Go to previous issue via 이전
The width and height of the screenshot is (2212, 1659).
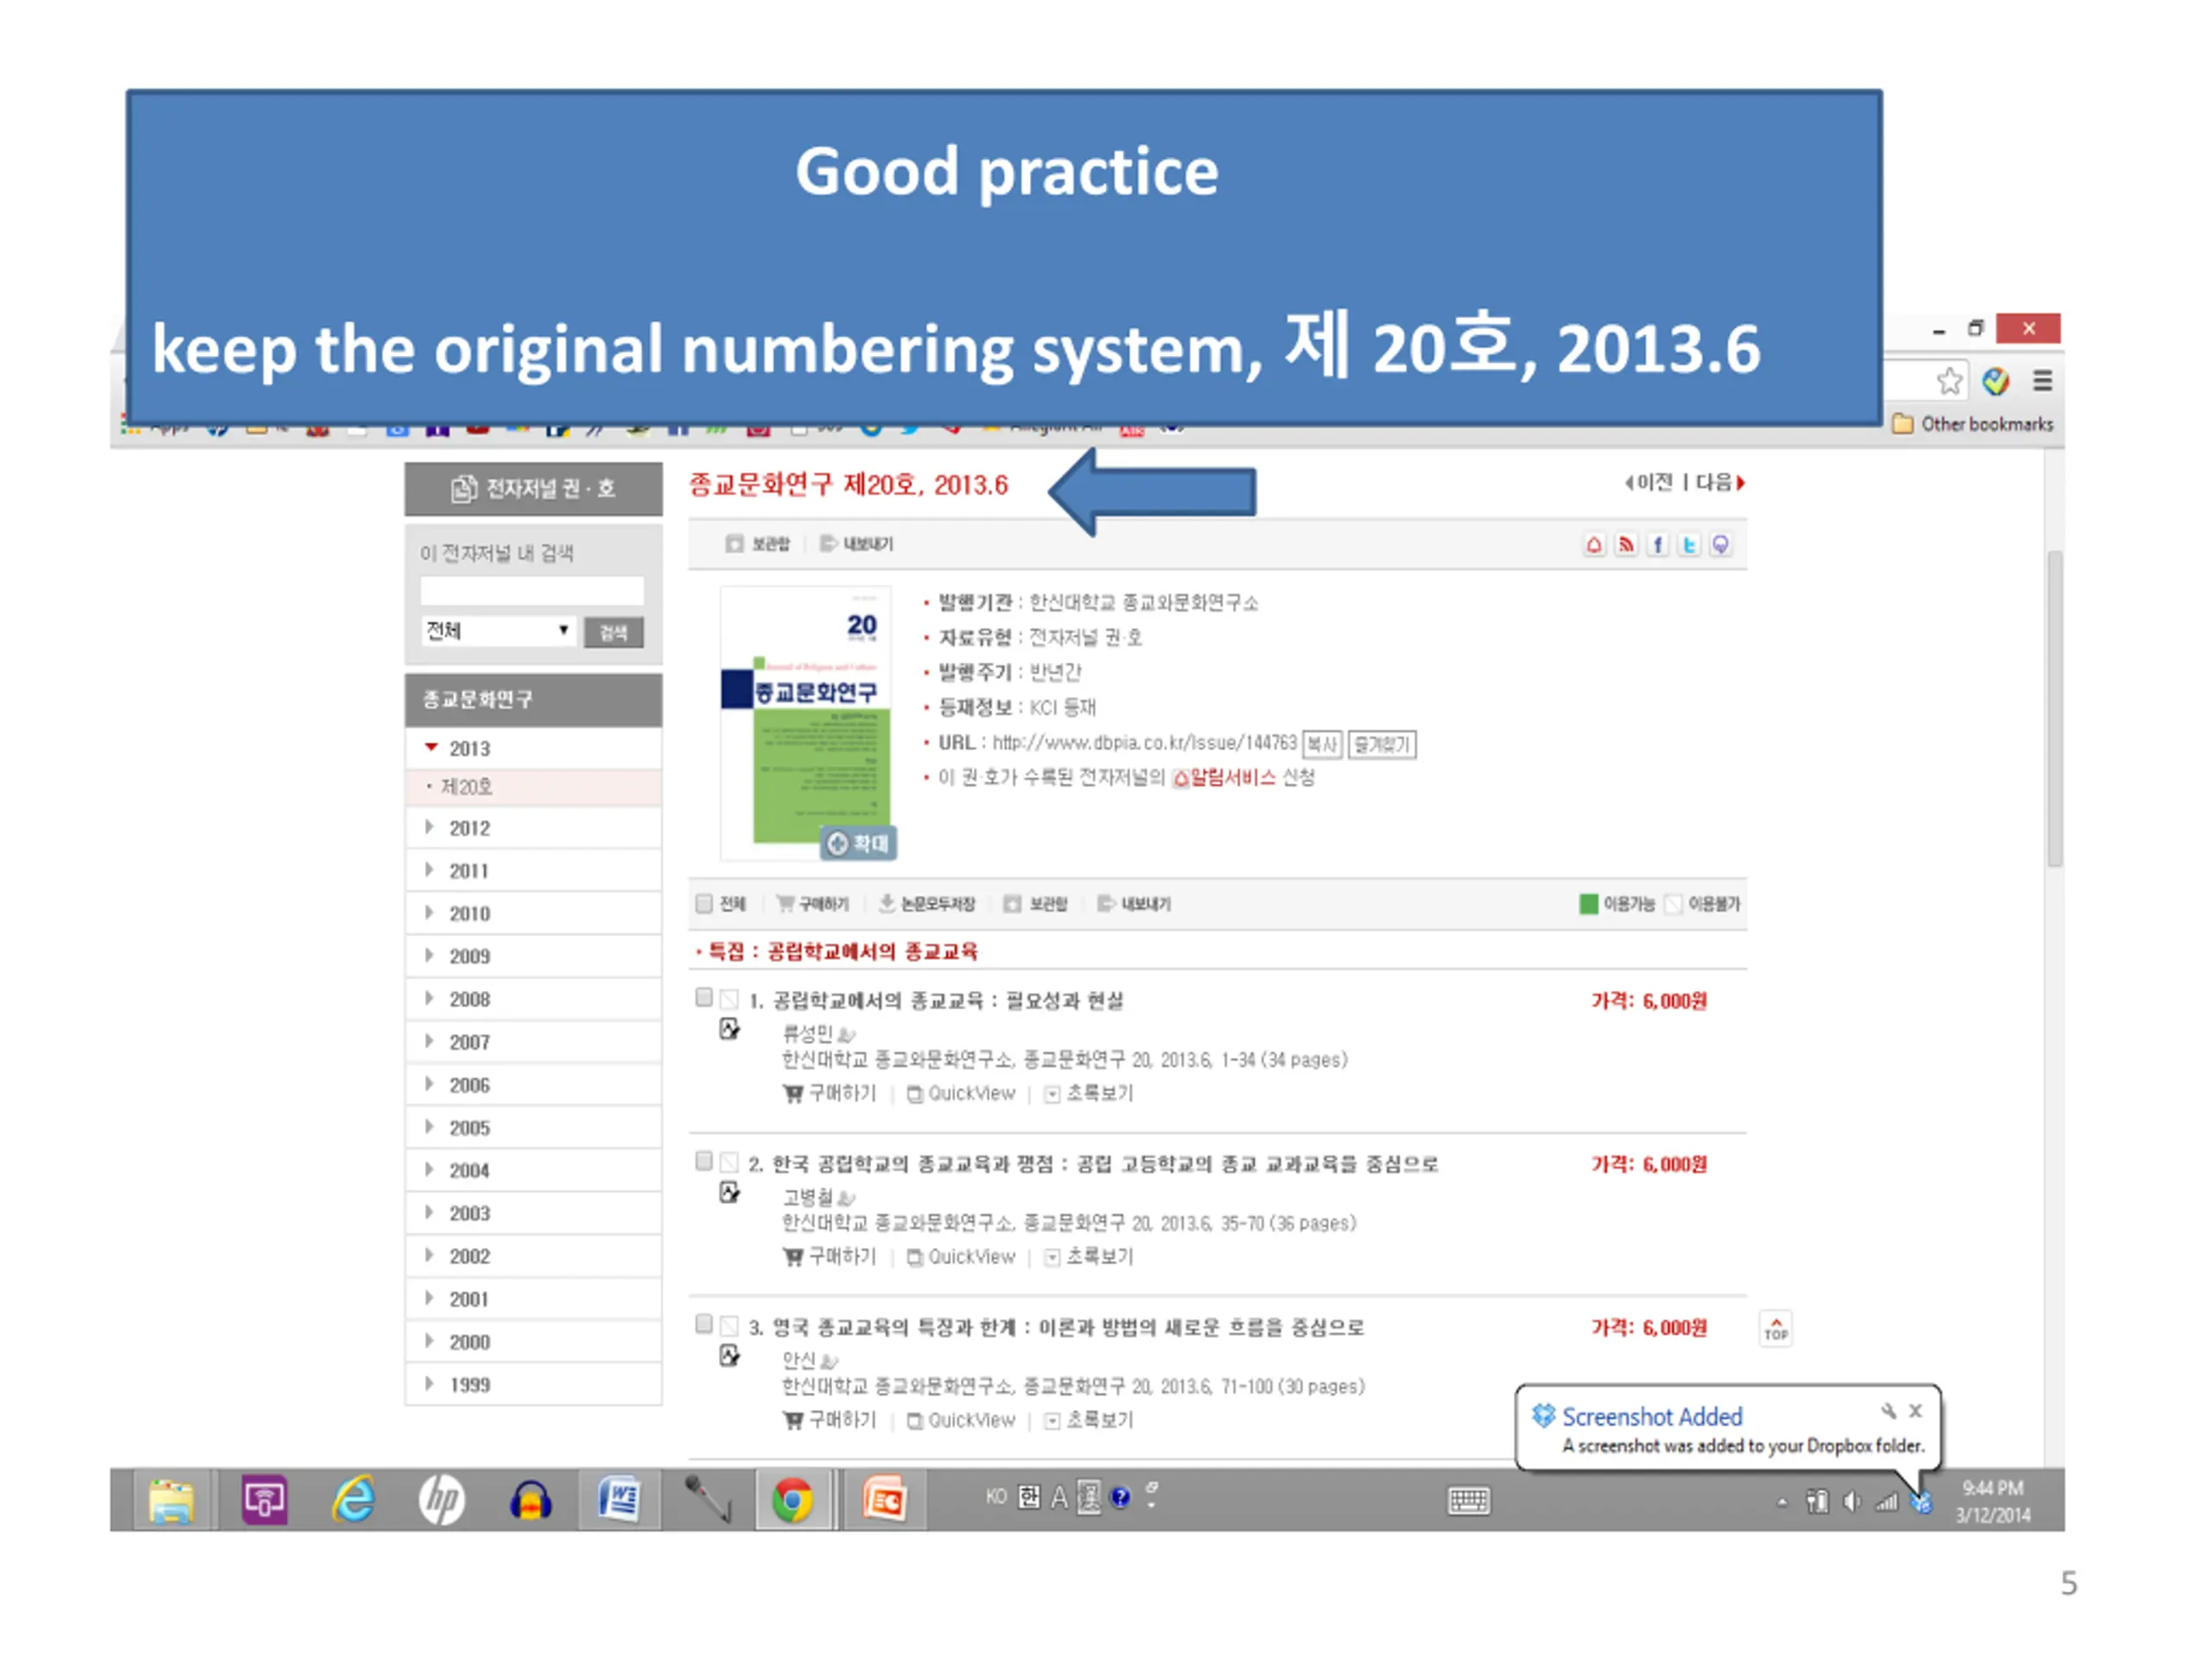[x=1649, y=483]
